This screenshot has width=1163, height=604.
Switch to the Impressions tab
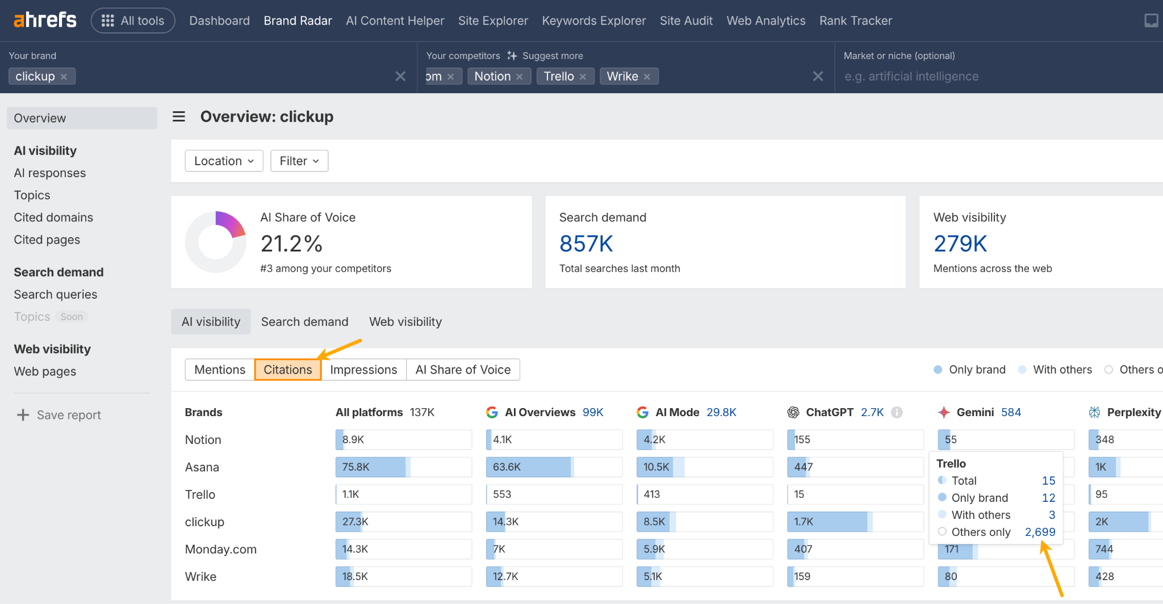tap(363, 370)
